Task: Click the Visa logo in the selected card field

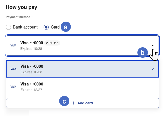Action: (13, 46)
